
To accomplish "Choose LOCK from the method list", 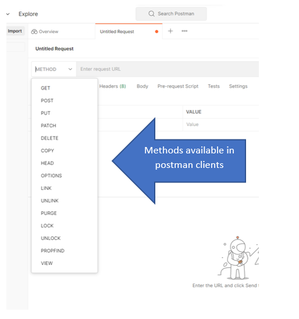I will click(65, 226).
